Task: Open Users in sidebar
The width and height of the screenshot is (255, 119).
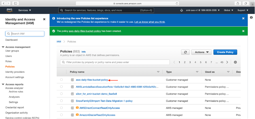Action: 8,56
